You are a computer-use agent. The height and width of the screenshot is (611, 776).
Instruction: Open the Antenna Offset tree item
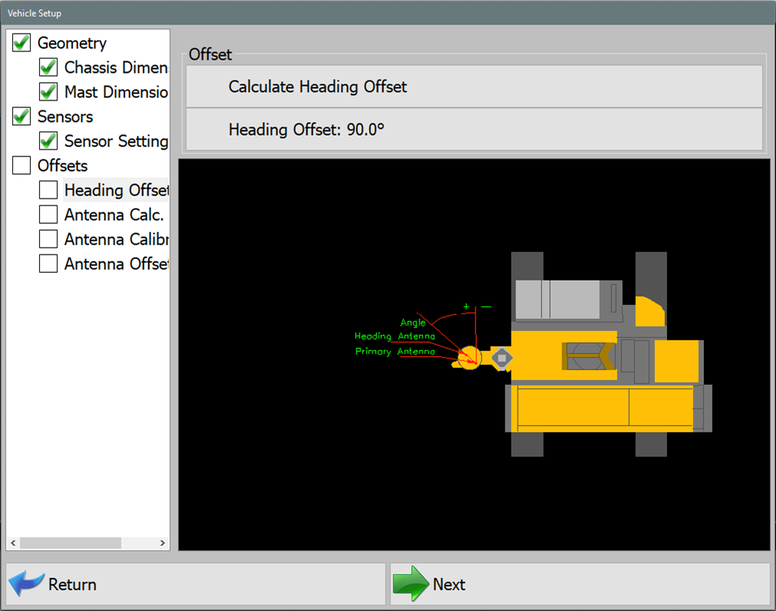tap(115, 264)
